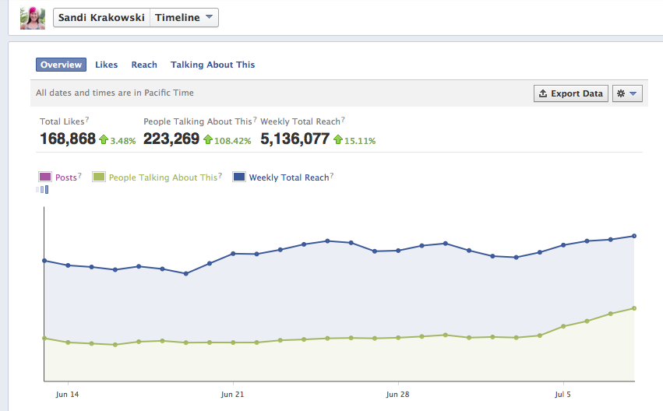663x411 pixels.
Task: Open help icon after People Talking About This legend
Action: tap(220, 177)
